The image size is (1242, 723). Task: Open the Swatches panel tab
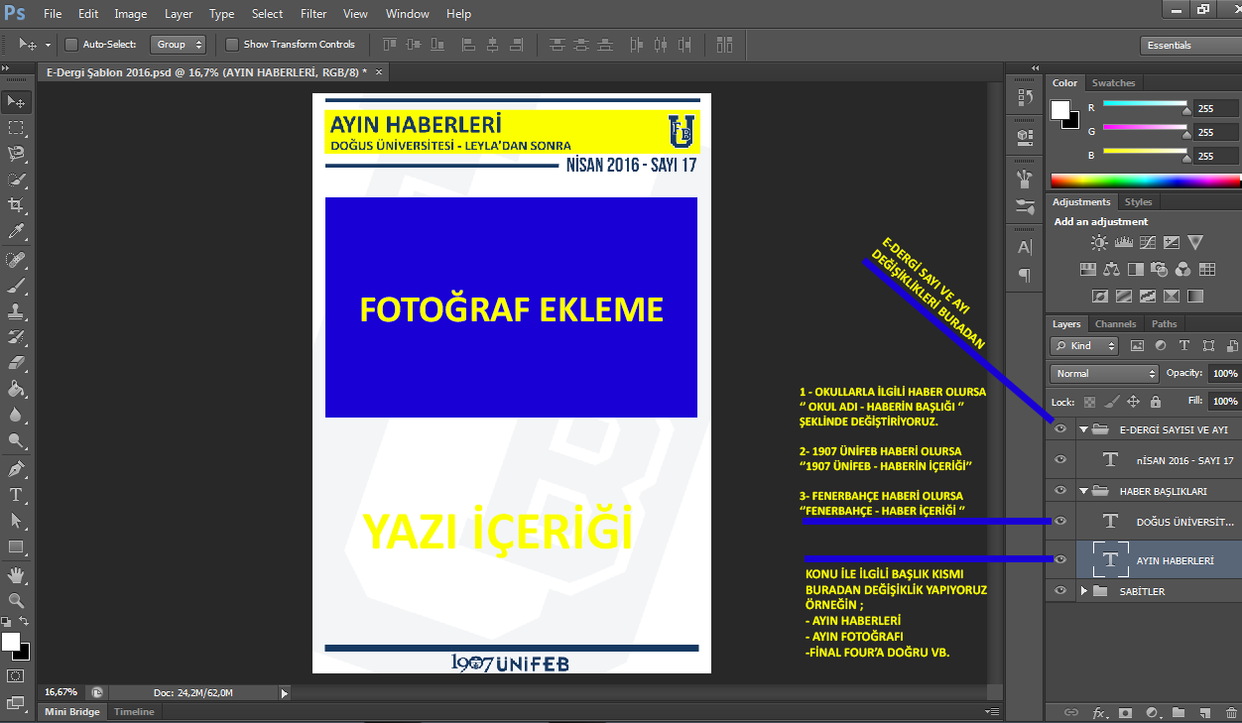[x=1113, y=83]
